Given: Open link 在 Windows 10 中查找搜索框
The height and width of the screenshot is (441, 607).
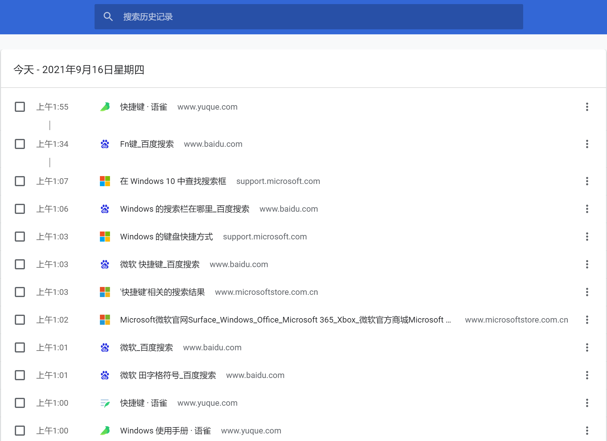Looking at the screenshot, I should [173, 181].
